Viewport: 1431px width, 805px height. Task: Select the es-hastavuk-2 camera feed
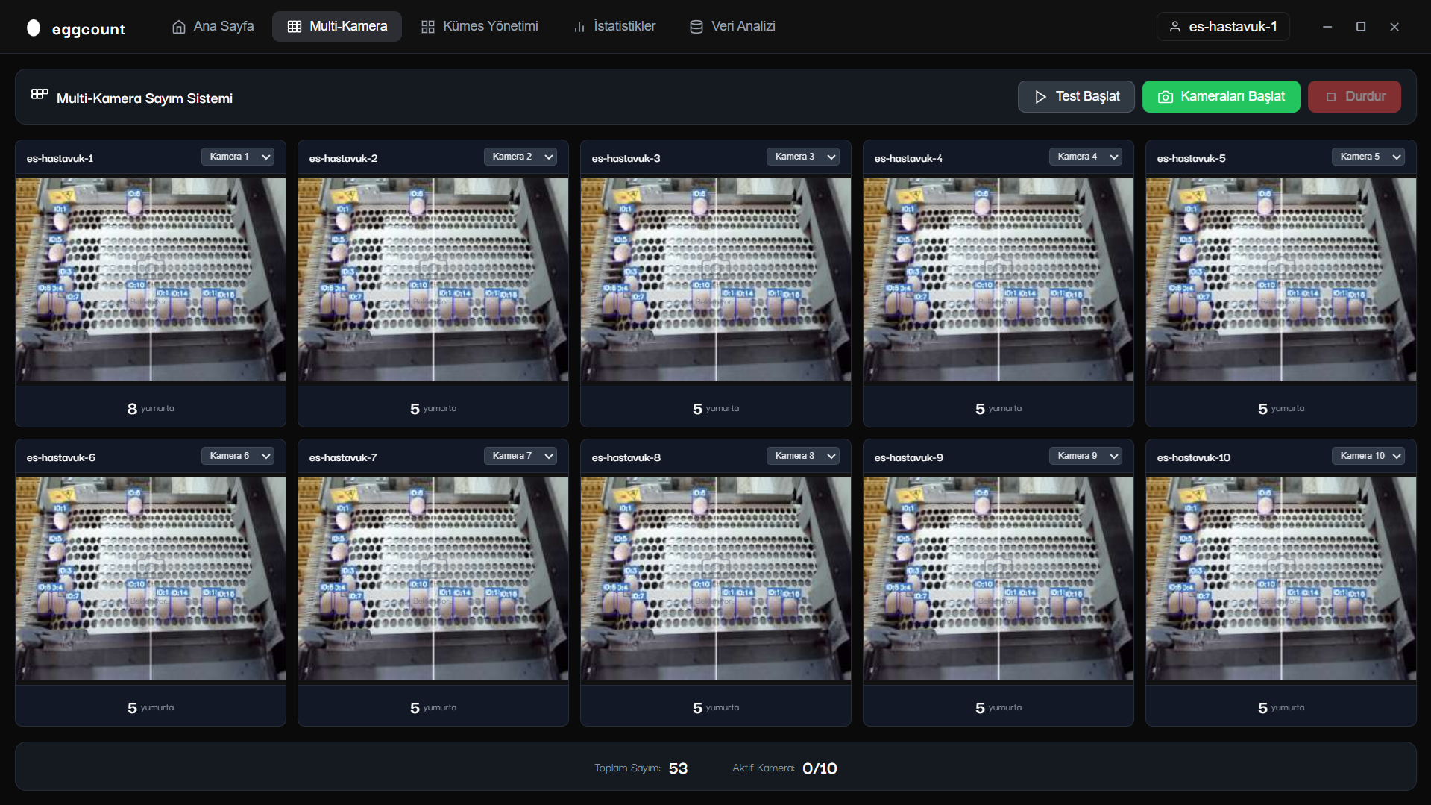[433, 280]
